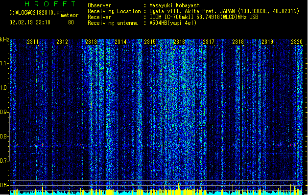Click the 1.1 frequency axis label
Image resolution: width=308 pixels, height=195 pixels.
point(4,63)
